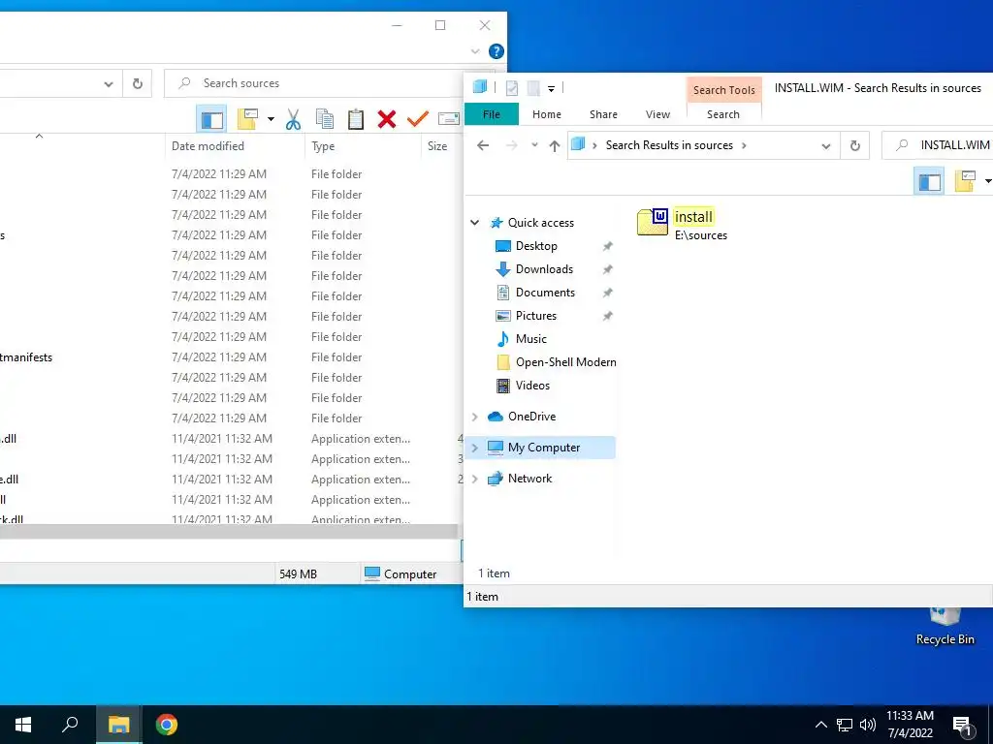Image resolution: width=993 pixels, height=744 pixels.
Task: Click Properties icon in quick access toolbar
Action: point(512,88)
